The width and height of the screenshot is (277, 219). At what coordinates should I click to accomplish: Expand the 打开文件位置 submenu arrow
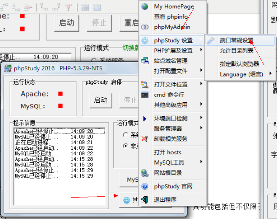click(201, 83)
